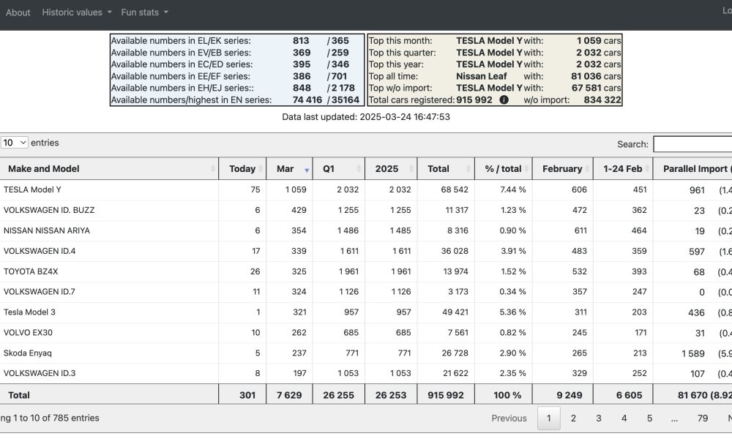Click the 8 316 total for NISSAN ARIYA
The image size is (732, 439).
pyautogui.click(x=457, y=231)
